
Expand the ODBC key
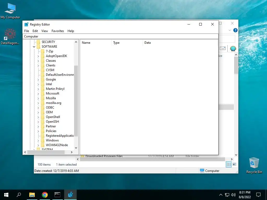pyautogui.click(x=38, y=108)
